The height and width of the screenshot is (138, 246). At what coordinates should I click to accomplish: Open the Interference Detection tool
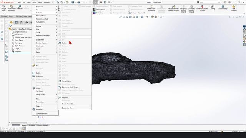click(x=12, y=8)
